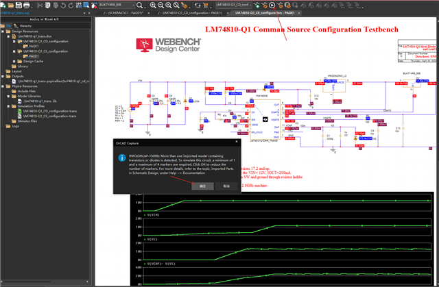Click the Edit Simulation Profile icon

[x=264, y=5]
